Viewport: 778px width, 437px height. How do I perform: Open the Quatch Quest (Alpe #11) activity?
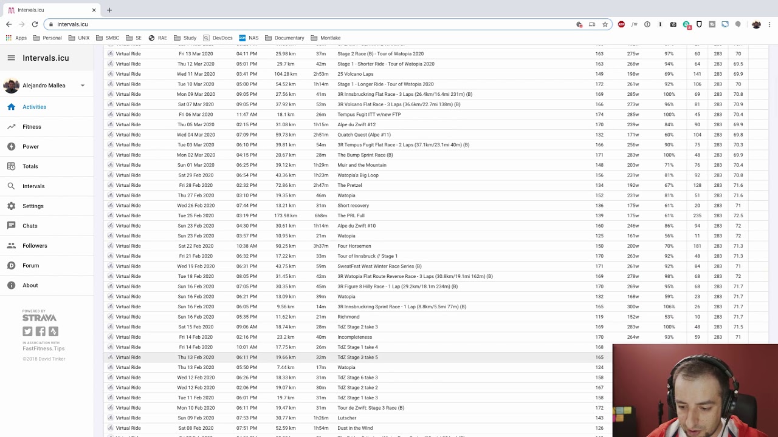pyautogui.click(x=364, y=135)
